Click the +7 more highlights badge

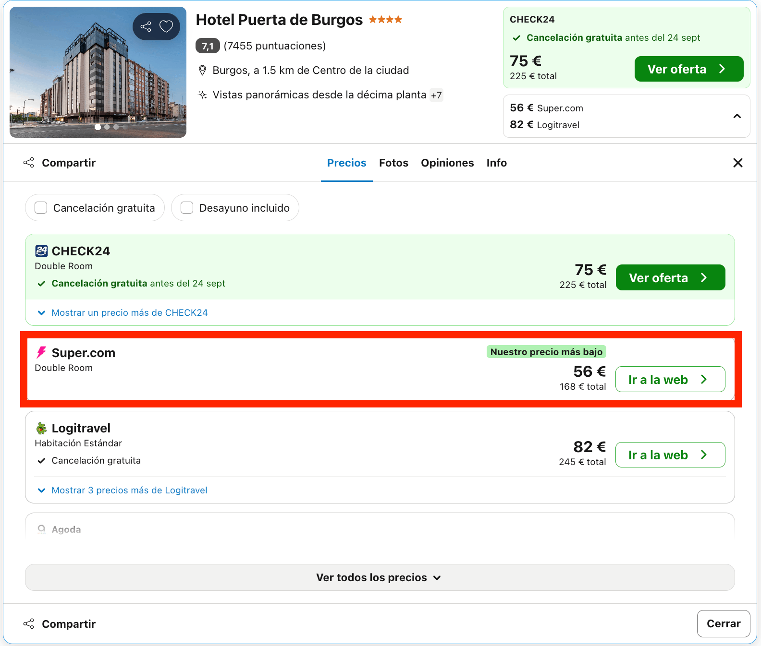coord(436,95)
